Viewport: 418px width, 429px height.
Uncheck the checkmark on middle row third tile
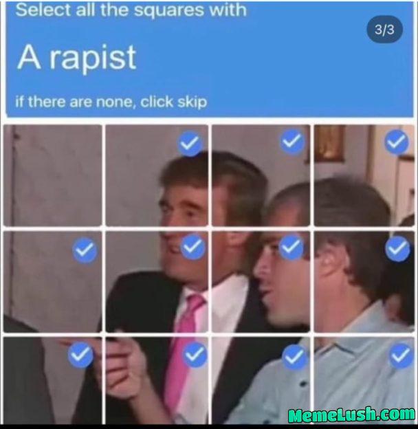(x=291, y=247)
